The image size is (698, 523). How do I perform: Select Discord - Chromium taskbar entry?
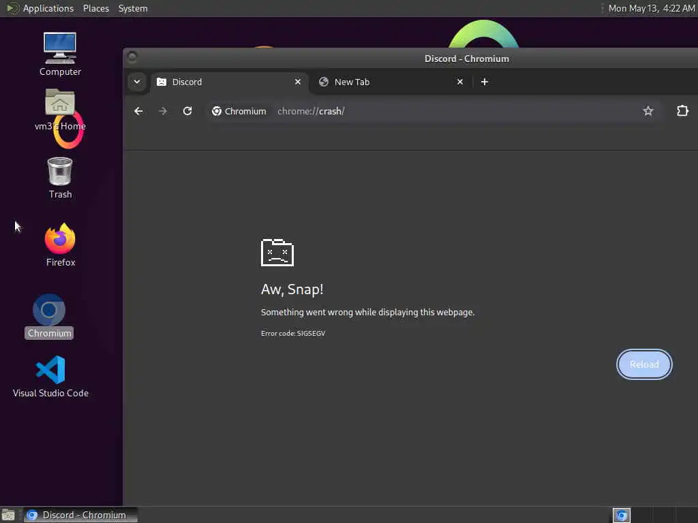[x=80, y=515]
